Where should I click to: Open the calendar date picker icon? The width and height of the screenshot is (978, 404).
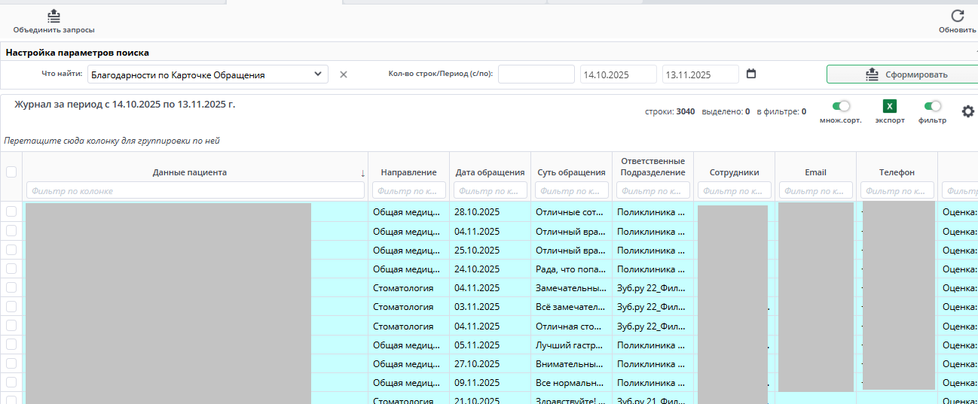(x=751, y=74)
